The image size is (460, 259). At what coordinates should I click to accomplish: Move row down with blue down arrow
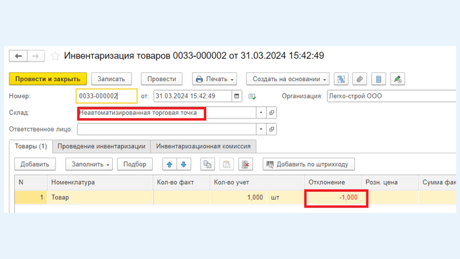click(184, 164)
